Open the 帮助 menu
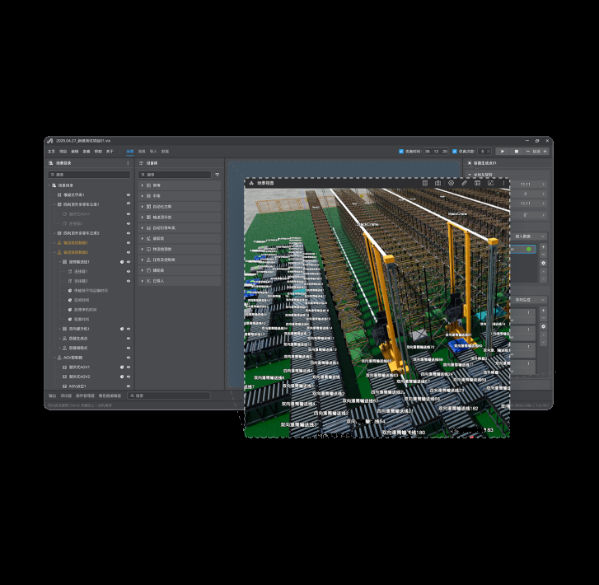The image size is (599, 585). (x=98, y=152)
